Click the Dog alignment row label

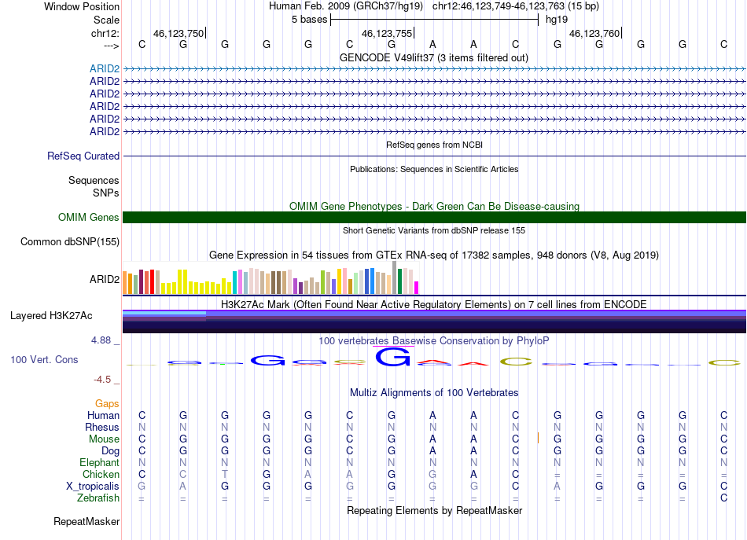pos(110,450)
